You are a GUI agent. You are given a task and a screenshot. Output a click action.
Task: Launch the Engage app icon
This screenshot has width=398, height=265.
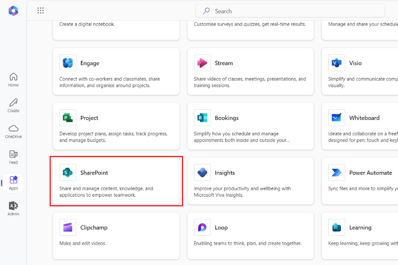click(x=68, y=63)
